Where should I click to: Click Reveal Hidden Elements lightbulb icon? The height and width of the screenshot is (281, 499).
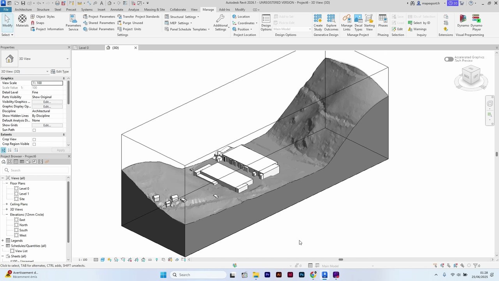157,260
